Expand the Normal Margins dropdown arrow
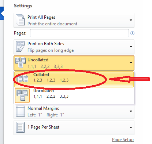Screen dimensions: 152x144 pyautogui.click(x=131, y=111)
